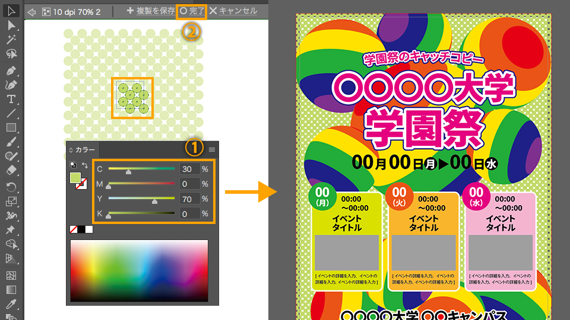
Task: Click 完了 (Done) to finish pattern editing
Action: [192, 11]
